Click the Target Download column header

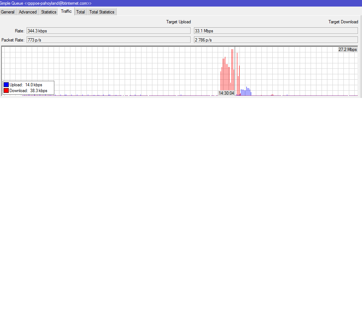click(343, 22)
